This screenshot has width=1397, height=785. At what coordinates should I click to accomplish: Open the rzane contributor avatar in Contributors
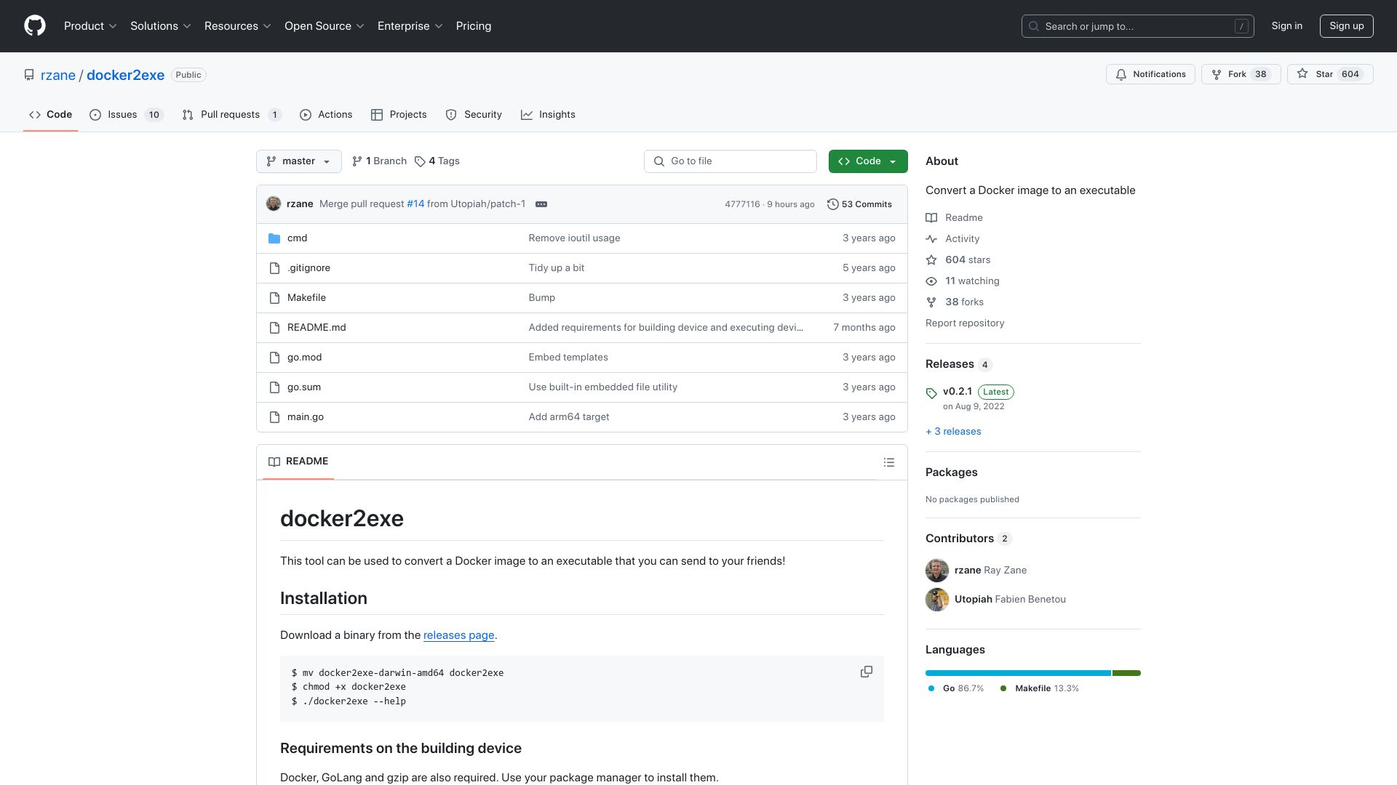point(937,571)
